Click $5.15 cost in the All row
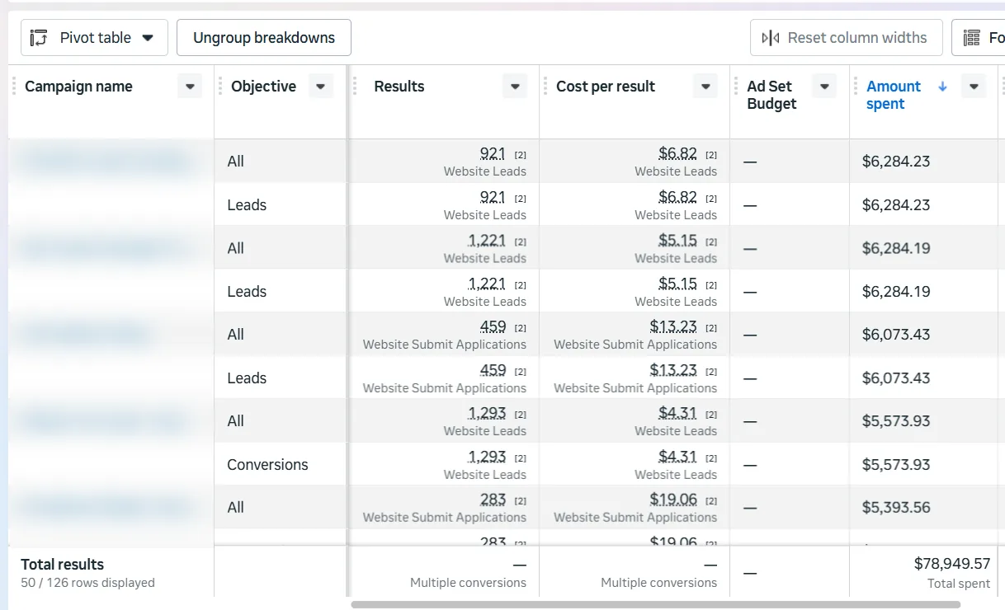The width and height of the screenshot is (1005, 610). pos(677,240)
